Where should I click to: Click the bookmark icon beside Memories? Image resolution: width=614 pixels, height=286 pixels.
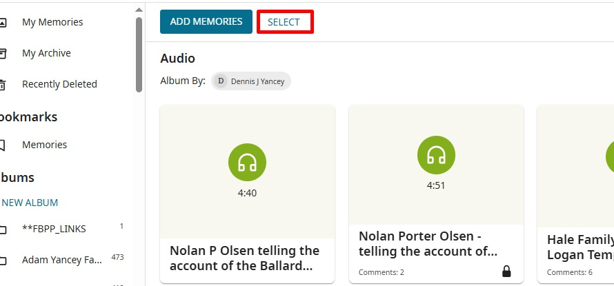click(3, 145)
